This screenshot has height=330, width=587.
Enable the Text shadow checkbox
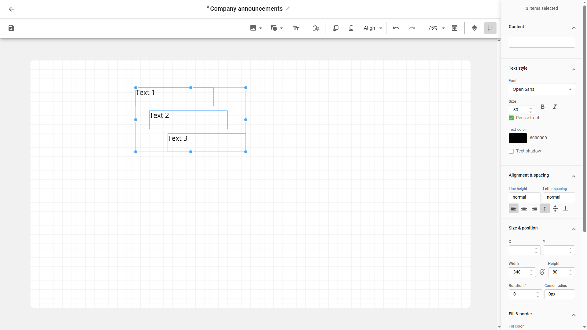point(511,151)
